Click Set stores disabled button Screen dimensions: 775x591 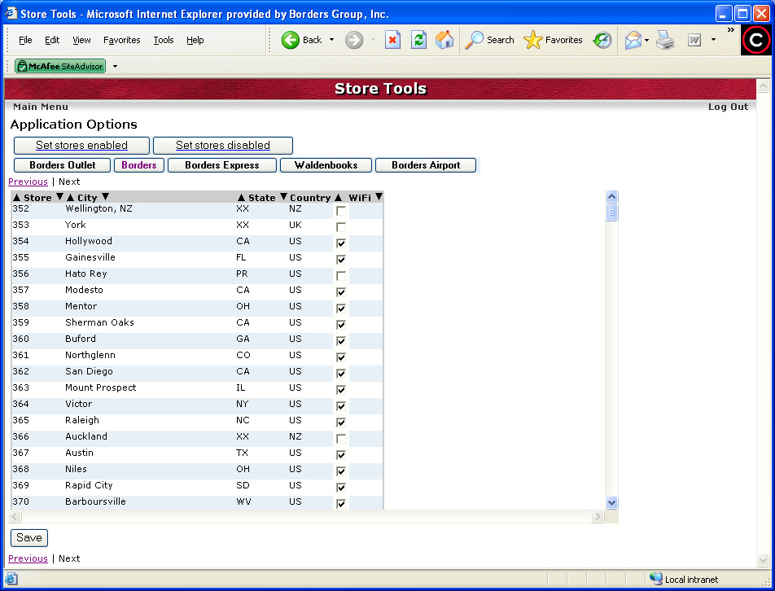tap(223, 146)
